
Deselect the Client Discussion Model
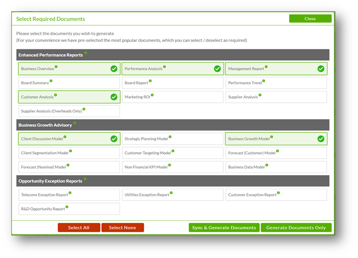click(x=114, y=139)
